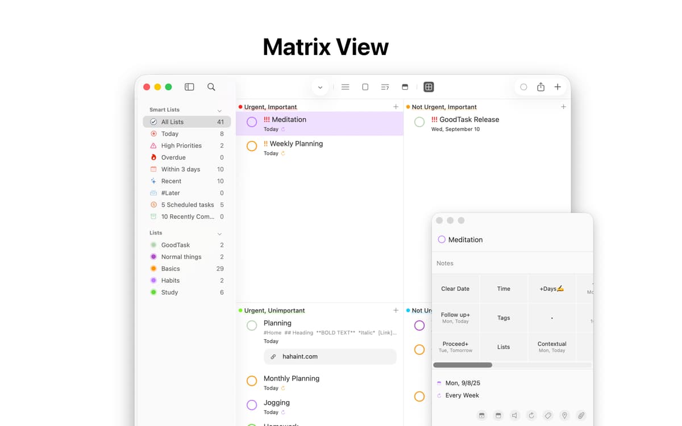Click the Clear Date quick action

click(x=455, y=289)
